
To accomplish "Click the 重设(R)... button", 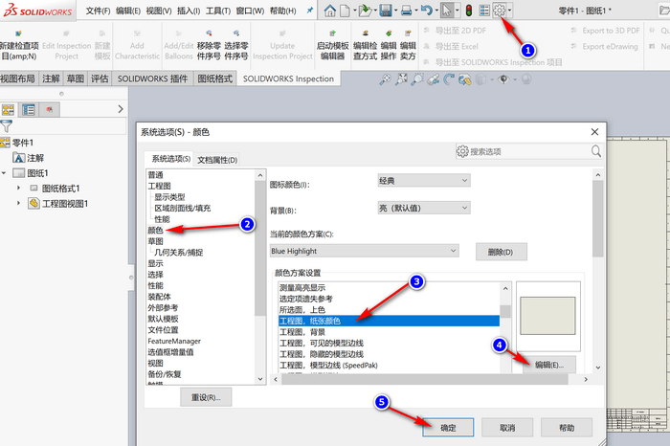I will pyautogui.click(x=206, y=397).
